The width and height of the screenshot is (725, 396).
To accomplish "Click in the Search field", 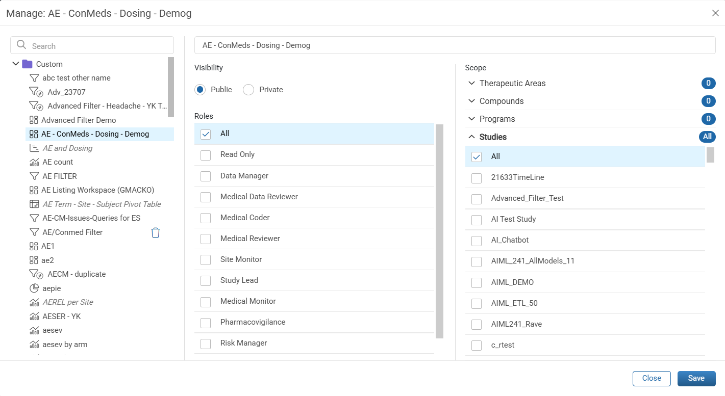I will click(x=92, y=45).
